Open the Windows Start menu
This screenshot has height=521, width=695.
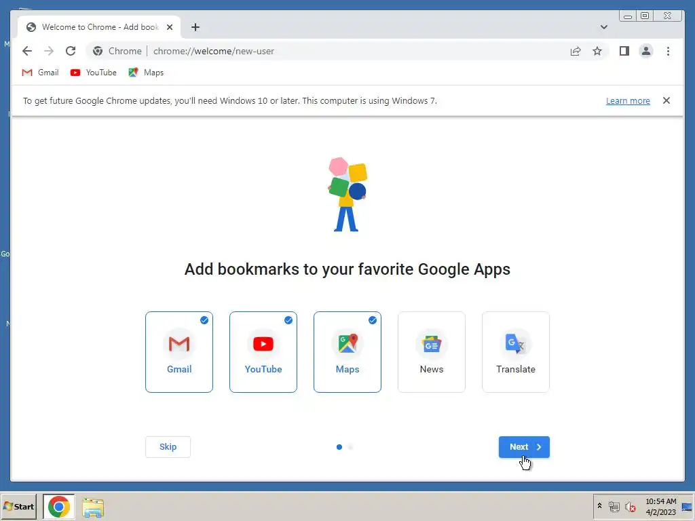[18, 506]
